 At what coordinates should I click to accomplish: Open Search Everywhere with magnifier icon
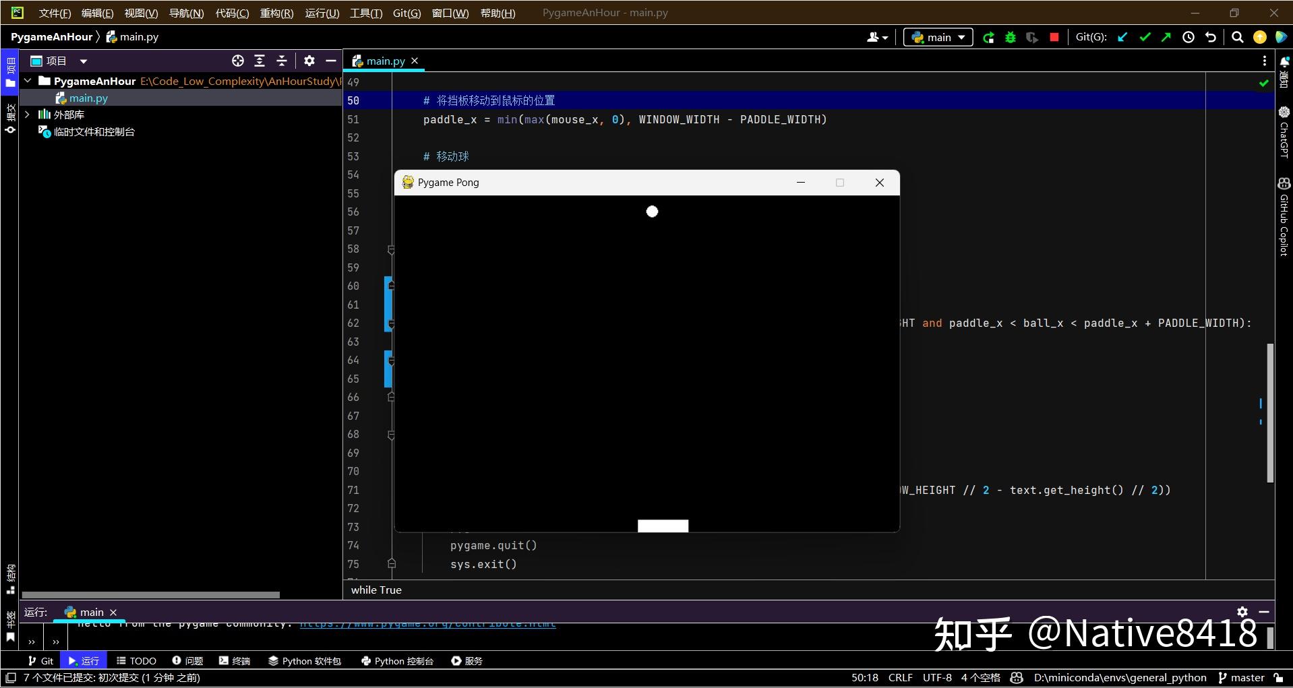[1238, 37]
